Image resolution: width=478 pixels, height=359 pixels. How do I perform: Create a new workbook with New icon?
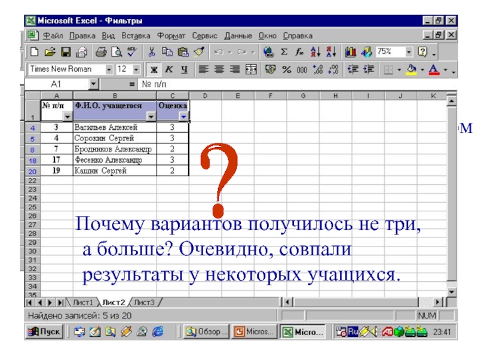[34, 52]
